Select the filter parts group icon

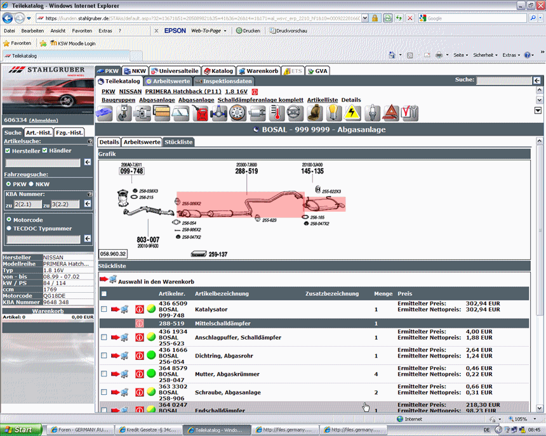(x=161, y=113)
